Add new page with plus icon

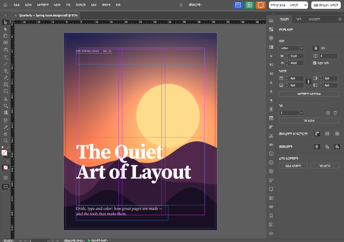pos(328,113)
